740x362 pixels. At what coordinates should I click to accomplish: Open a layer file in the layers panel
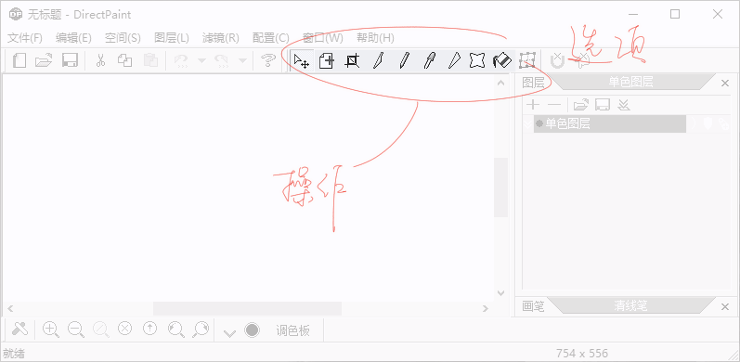[x=581, y=105]
